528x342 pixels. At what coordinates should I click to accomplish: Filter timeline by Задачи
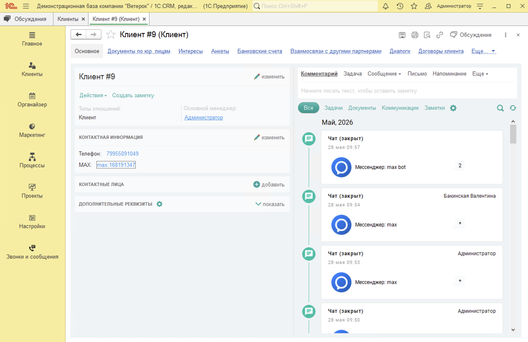point(333,108)
